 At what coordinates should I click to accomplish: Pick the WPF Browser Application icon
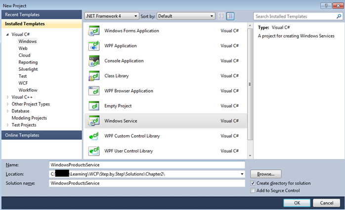[93, 91]
